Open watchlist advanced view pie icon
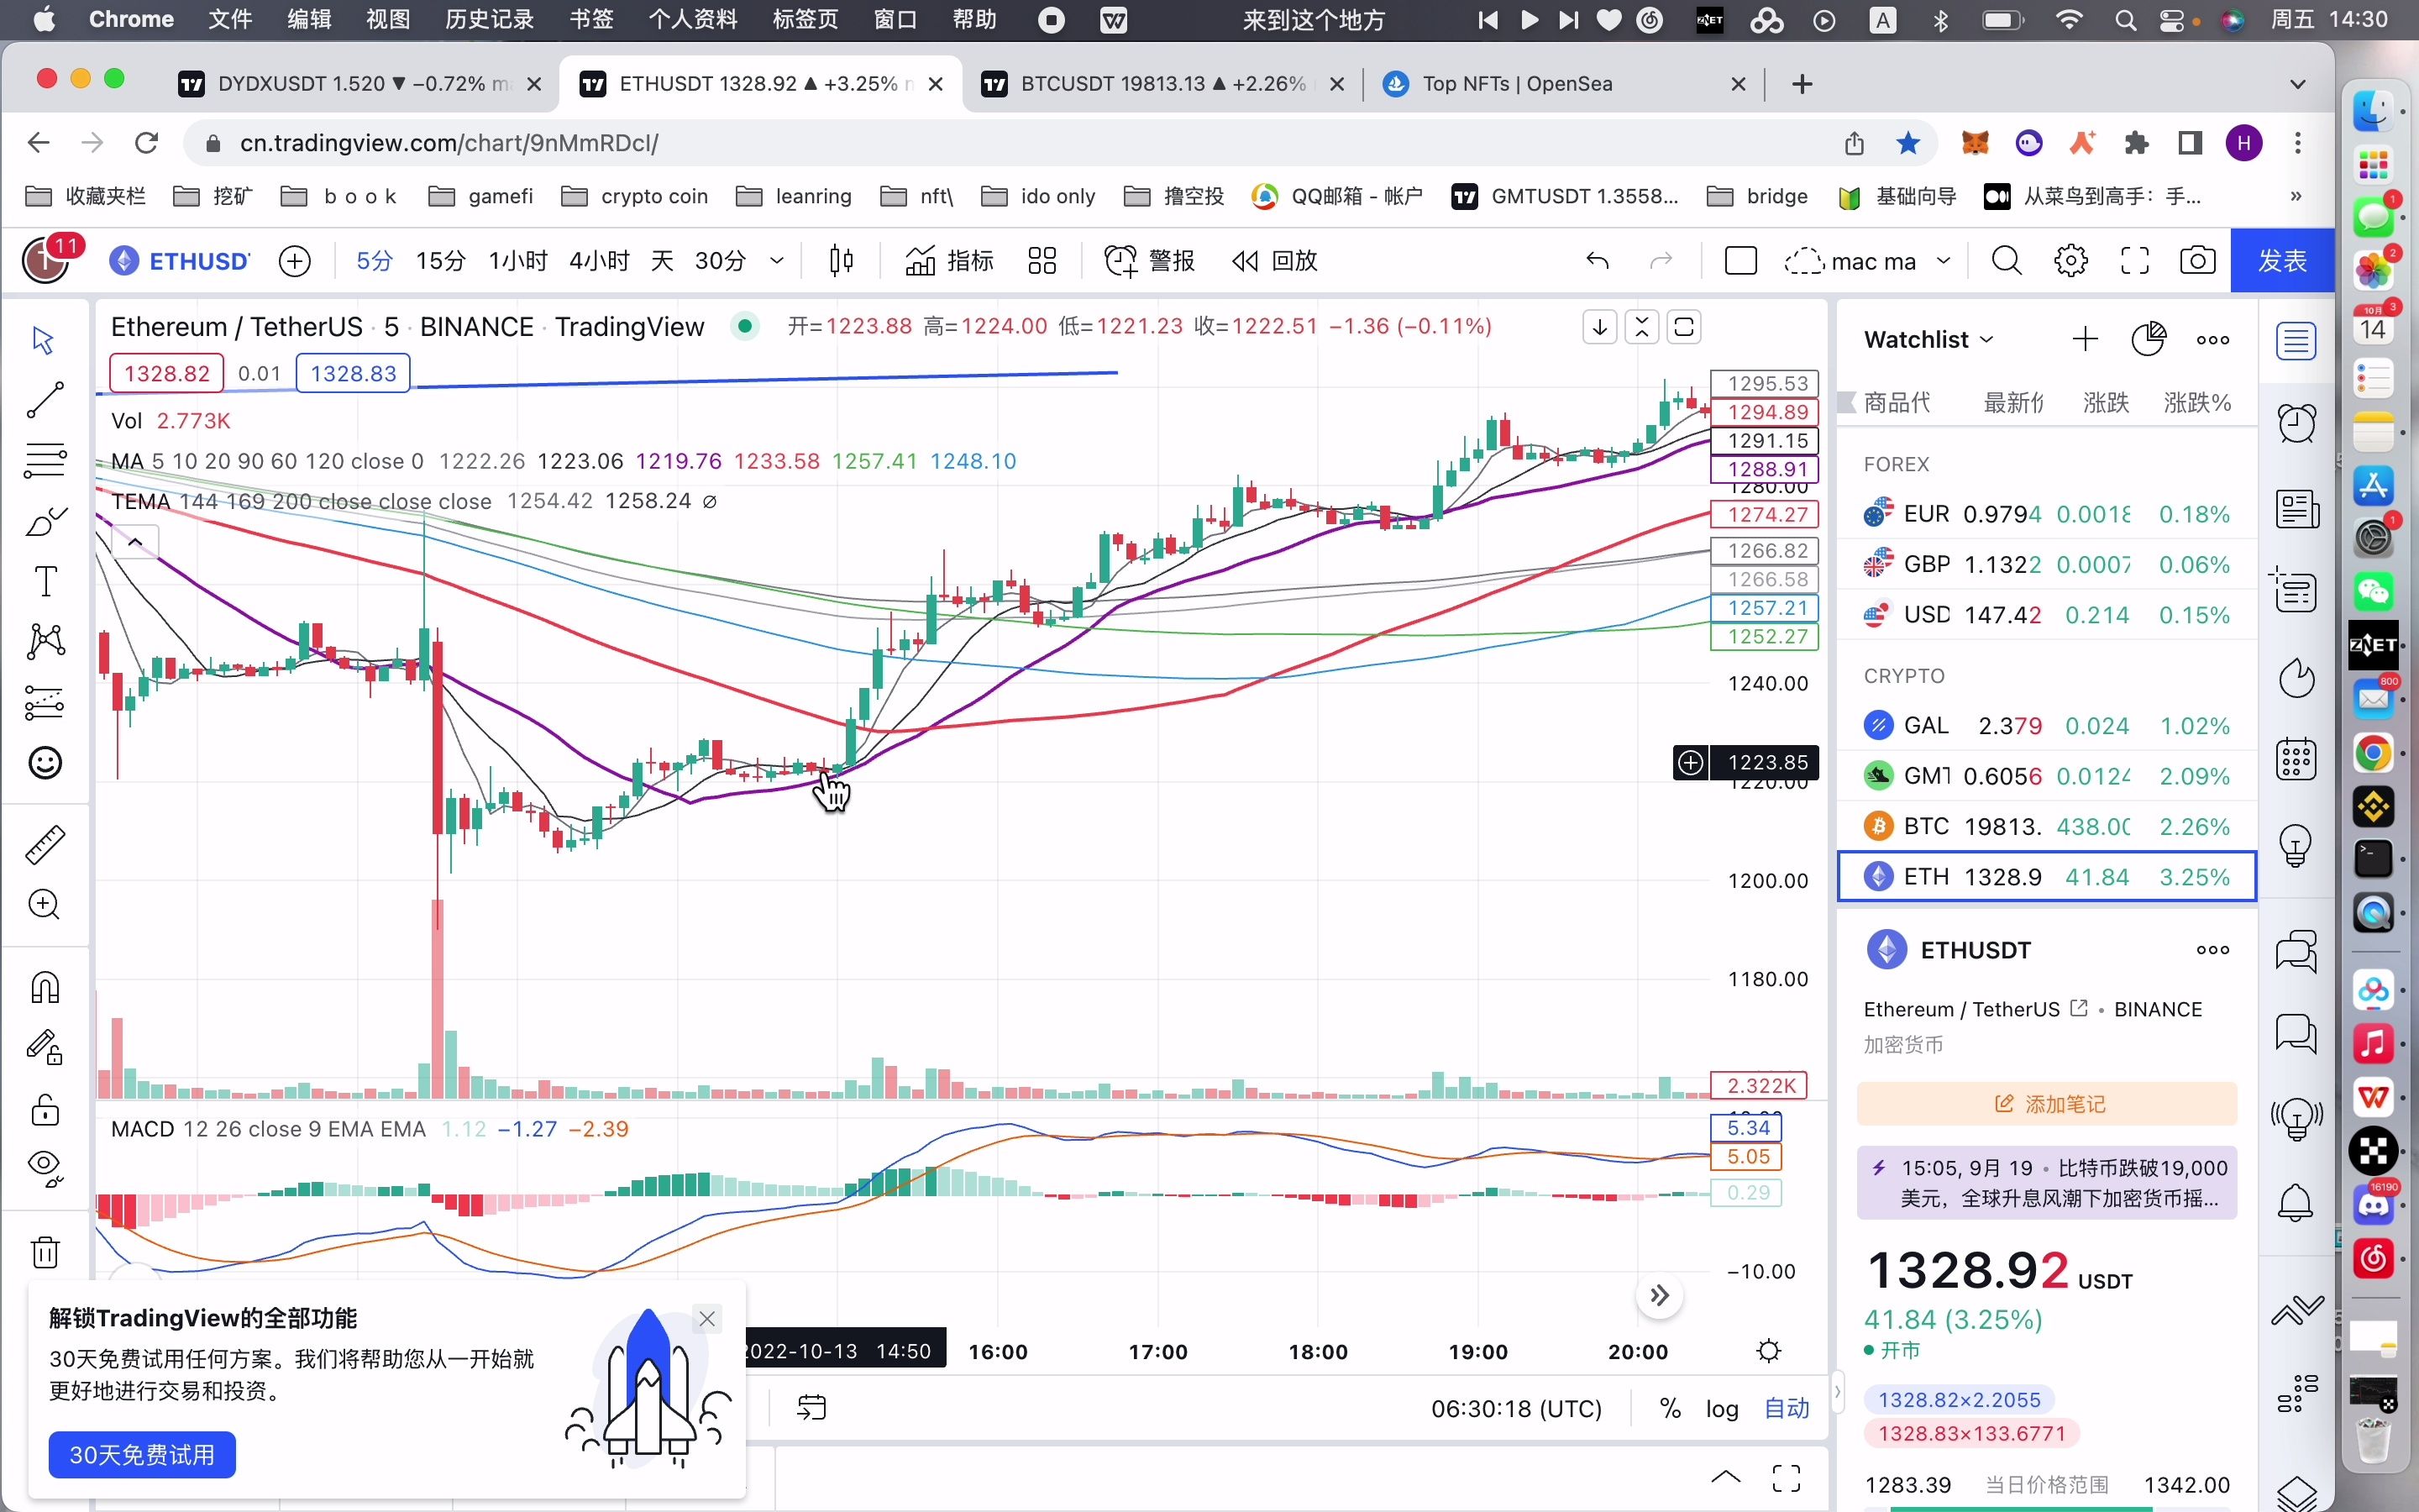Screen dimensions: 2419x1512 coord(2148,340)
